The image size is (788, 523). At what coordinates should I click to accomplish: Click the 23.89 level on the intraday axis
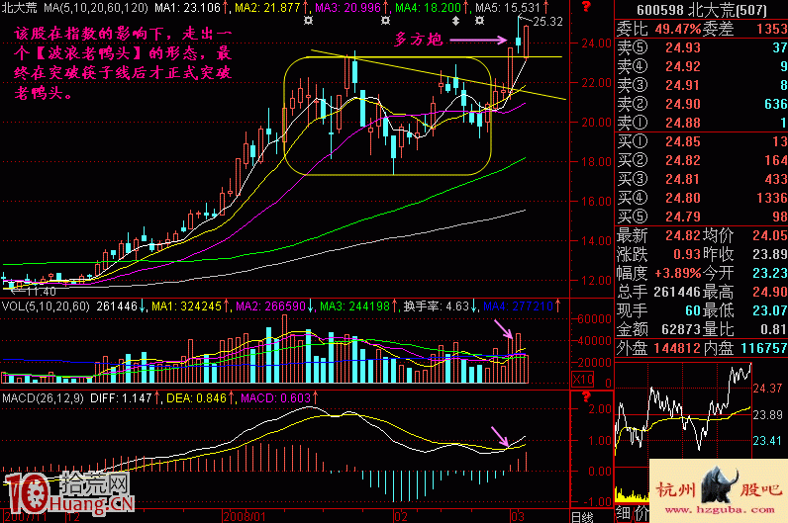pyautogui.click(x=768, y=415)
